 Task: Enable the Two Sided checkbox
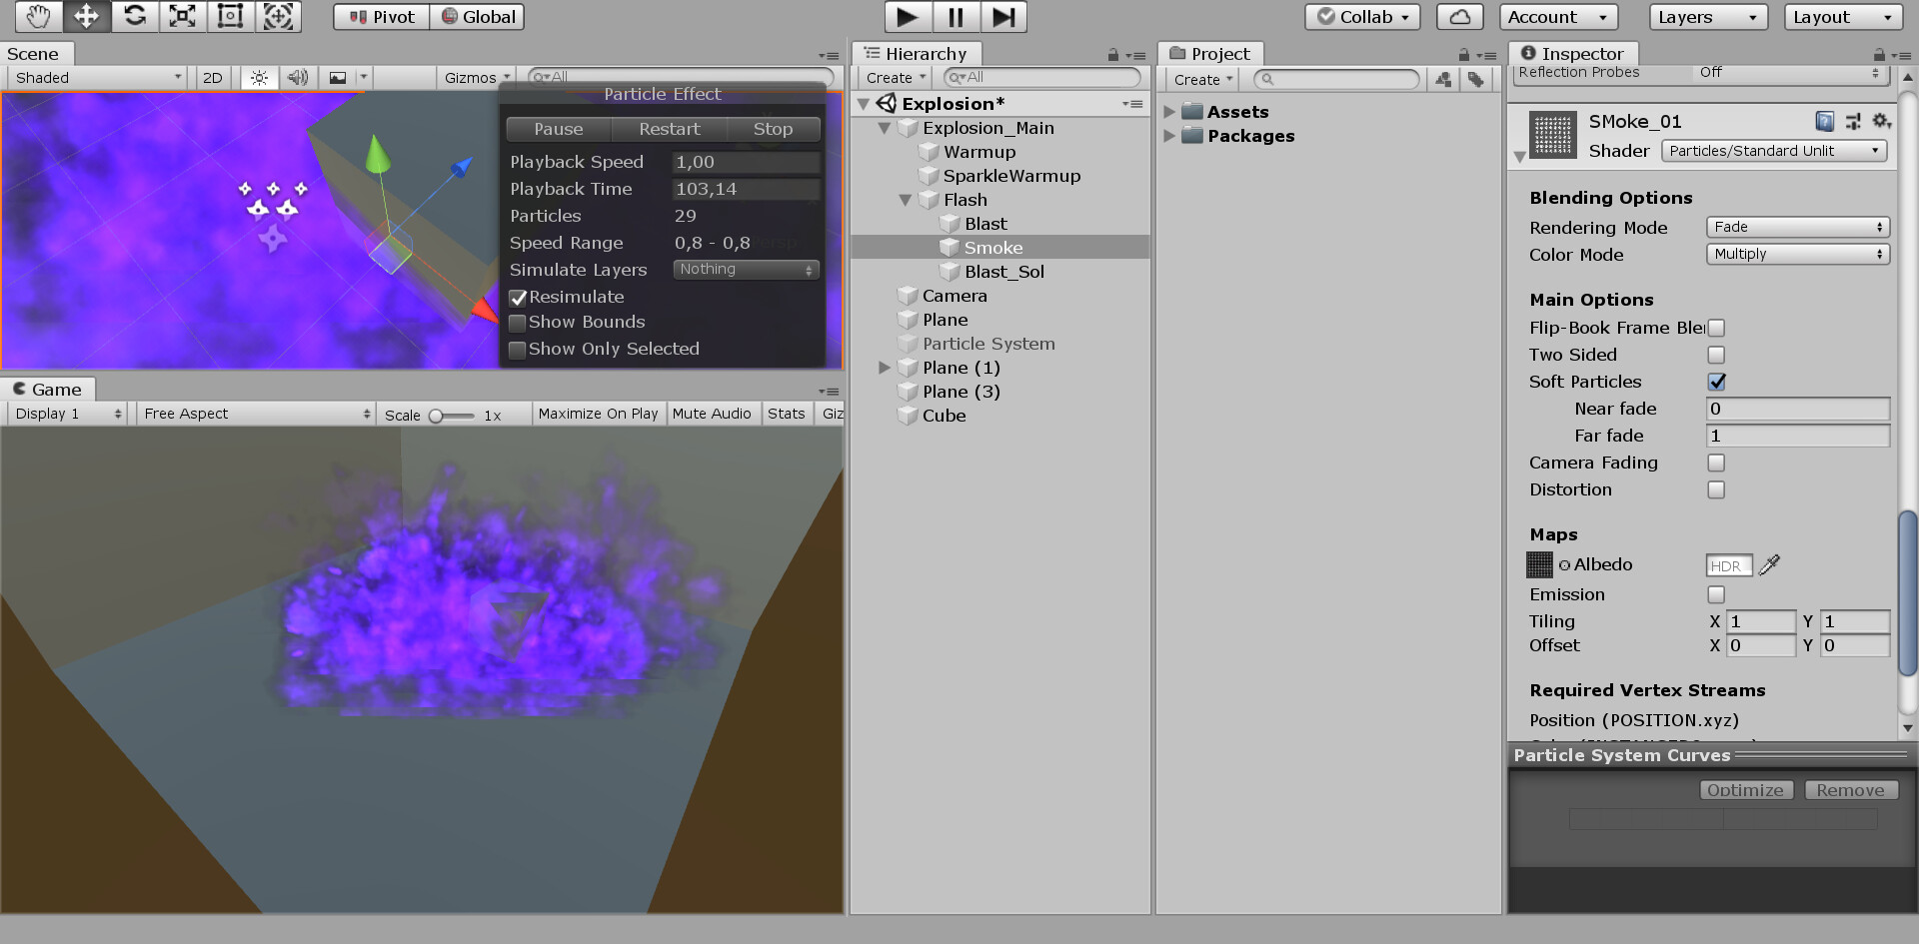point(1716,355)
